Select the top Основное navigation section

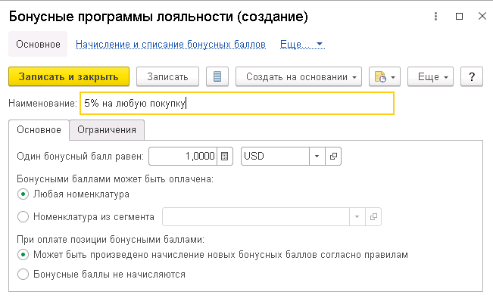click(38, 45)
